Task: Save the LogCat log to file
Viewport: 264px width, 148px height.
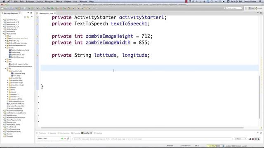Action: (250, 139)
